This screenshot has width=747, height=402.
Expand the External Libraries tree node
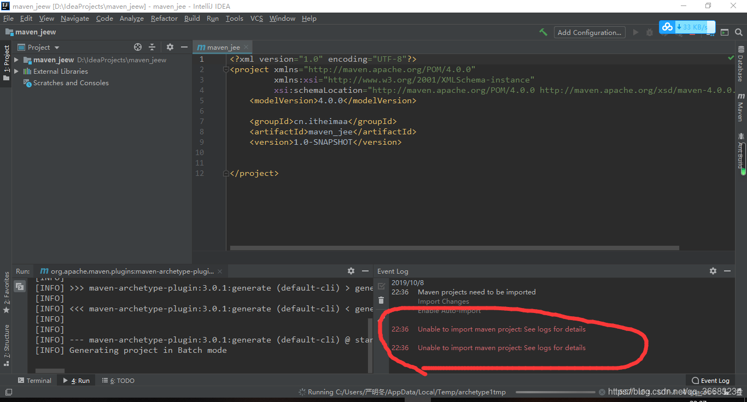tap(16, 72)
